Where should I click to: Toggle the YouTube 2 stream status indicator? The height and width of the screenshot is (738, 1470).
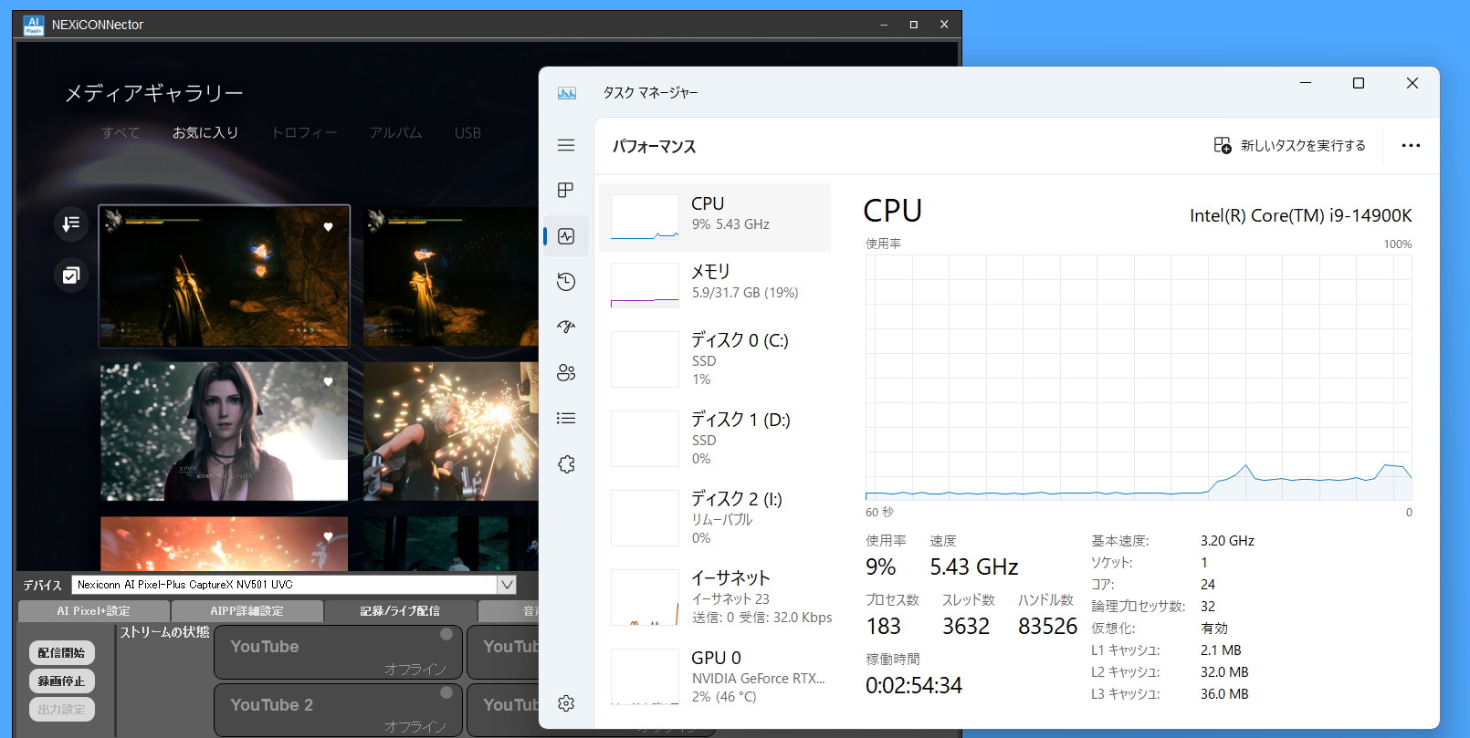click(446, 692)
